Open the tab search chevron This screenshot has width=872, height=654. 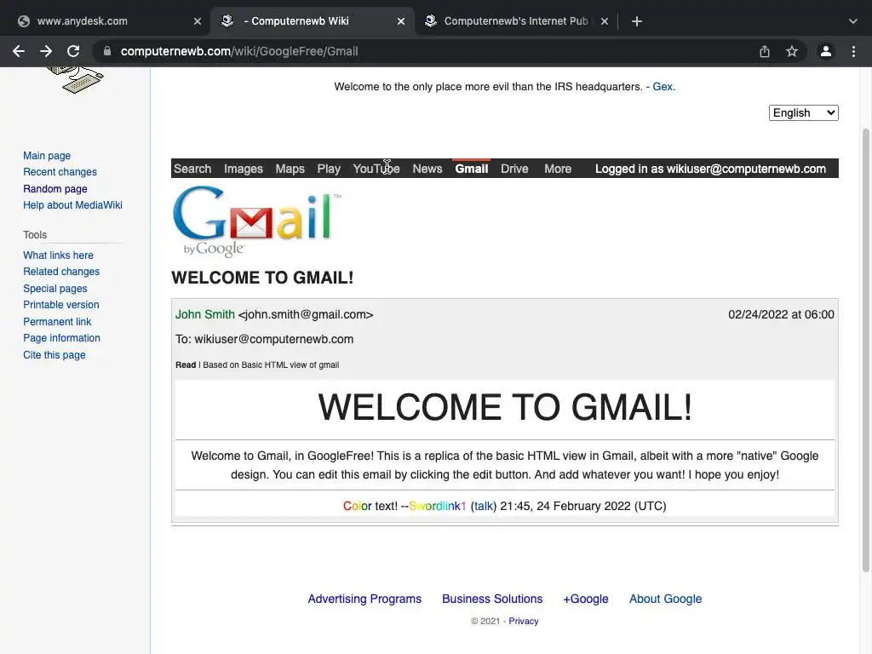coord(853,21)
